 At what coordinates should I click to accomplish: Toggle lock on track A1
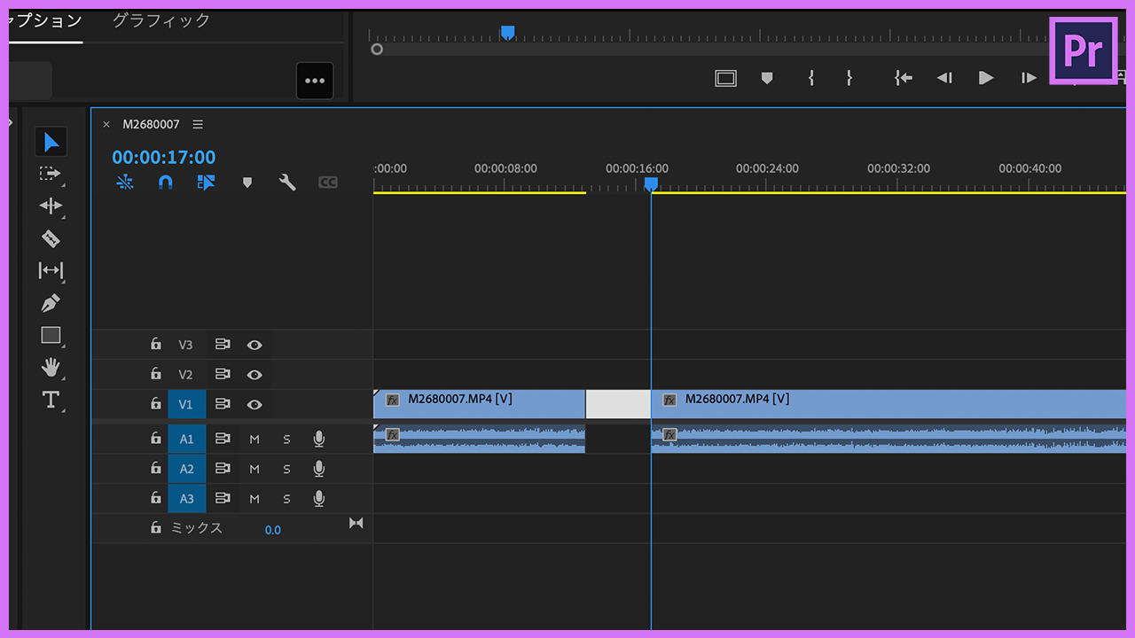tap(156, 439)
